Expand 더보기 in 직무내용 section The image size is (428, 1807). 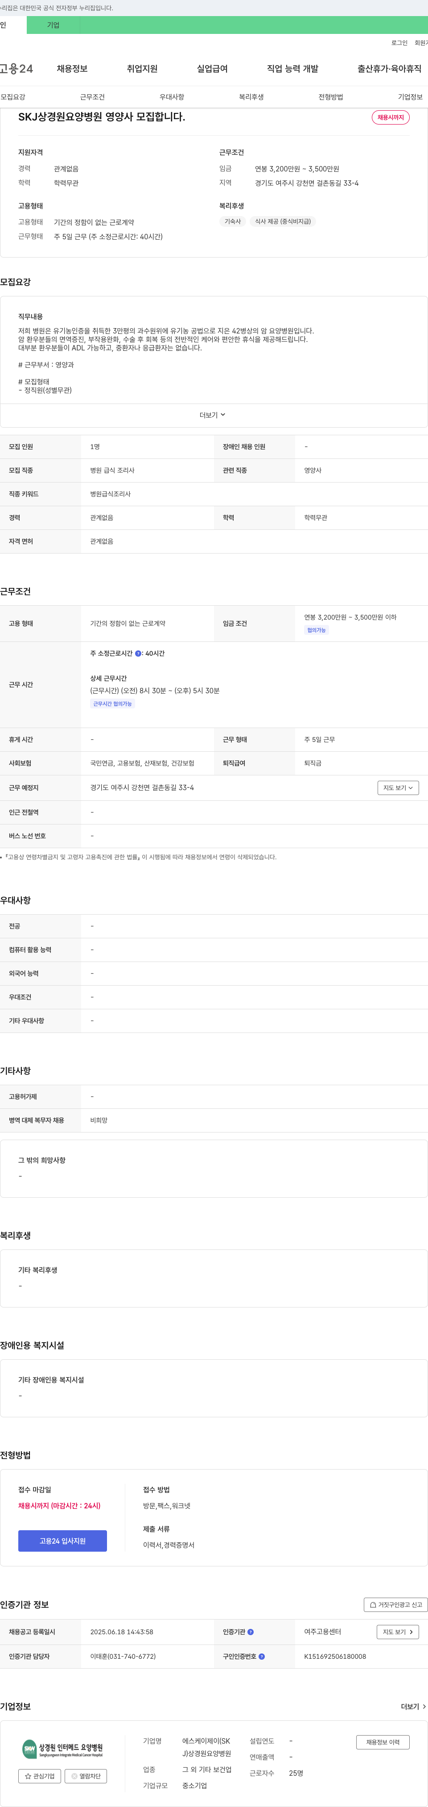pos(212,415)
